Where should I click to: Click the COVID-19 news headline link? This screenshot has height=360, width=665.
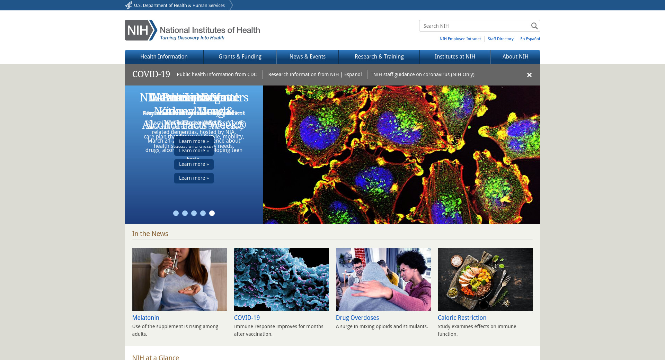click(x=247, y=318)
